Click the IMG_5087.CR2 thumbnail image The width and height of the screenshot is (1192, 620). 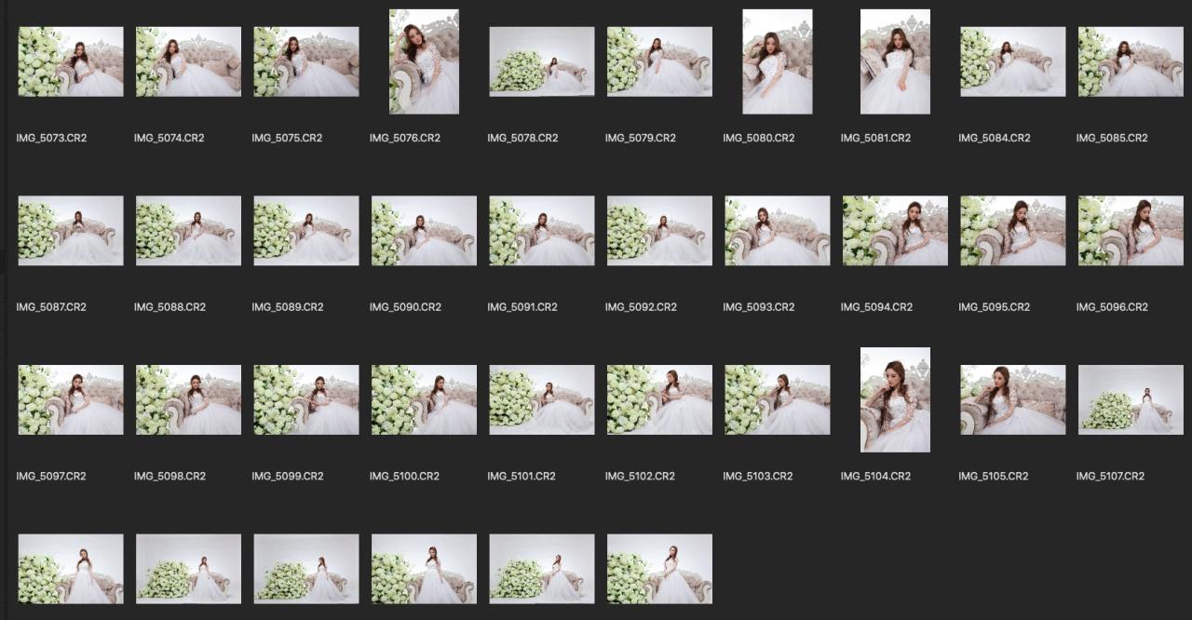coord(71,230)
